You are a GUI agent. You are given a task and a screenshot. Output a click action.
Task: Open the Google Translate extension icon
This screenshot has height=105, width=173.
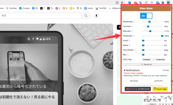(141, 2)
